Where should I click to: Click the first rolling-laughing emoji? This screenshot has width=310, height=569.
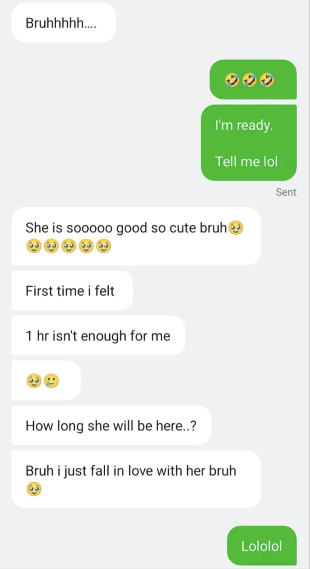[x=232, y=80]
